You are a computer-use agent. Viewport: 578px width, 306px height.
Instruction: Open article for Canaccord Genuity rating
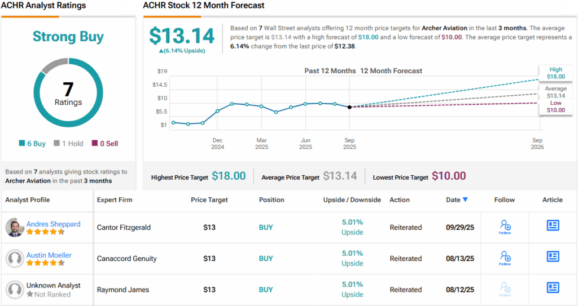point(553,257)
